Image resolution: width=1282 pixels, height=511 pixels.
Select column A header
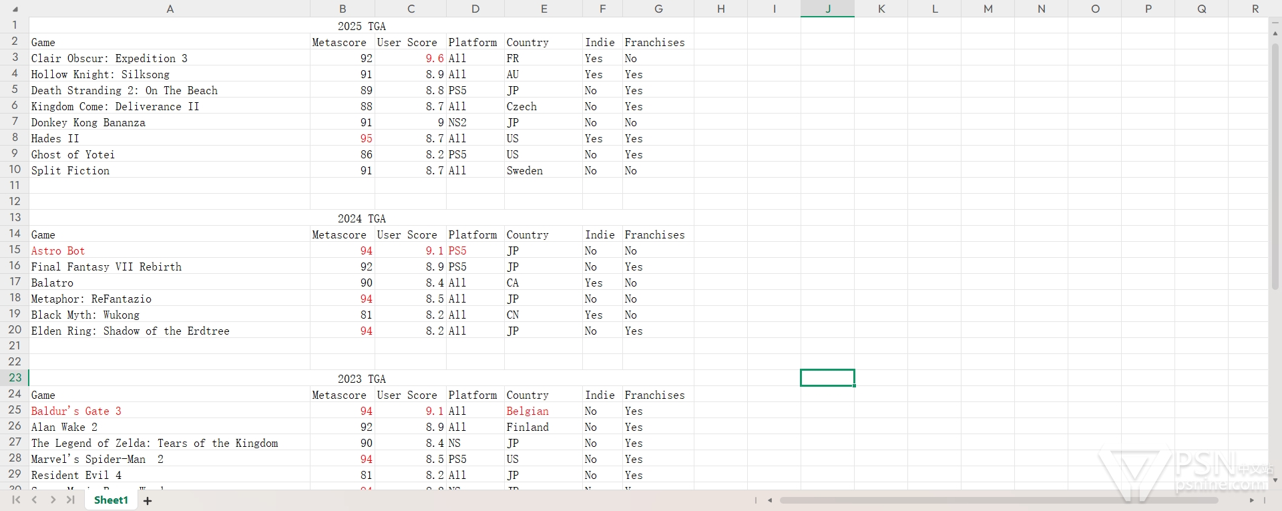point(170,9)
